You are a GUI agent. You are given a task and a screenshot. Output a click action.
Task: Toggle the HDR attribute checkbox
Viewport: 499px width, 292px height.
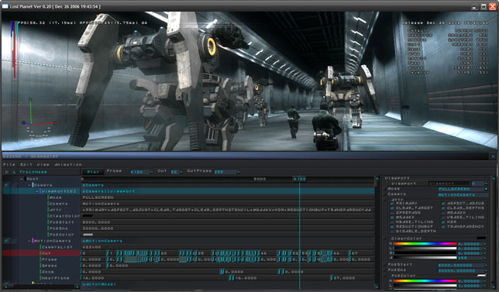[443, 222]
